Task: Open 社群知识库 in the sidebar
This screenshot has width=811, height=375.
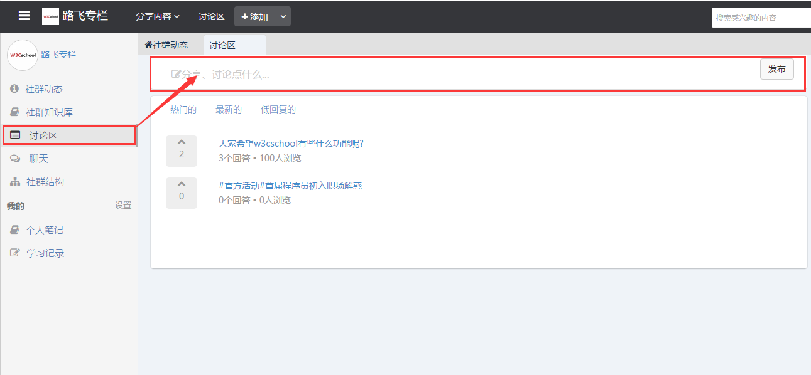Action: click(48, 112)
